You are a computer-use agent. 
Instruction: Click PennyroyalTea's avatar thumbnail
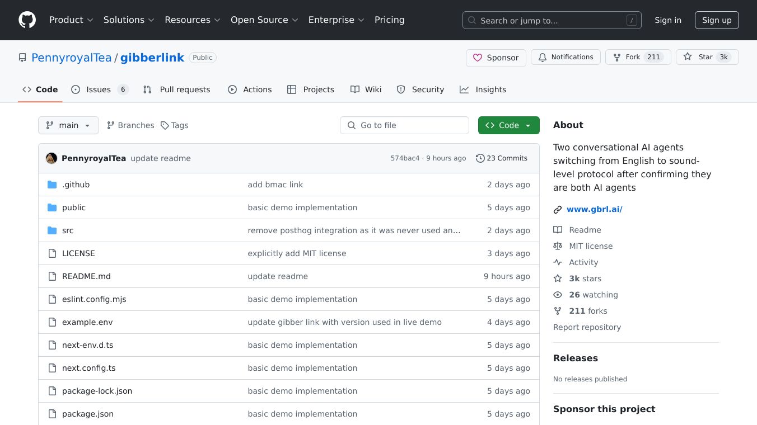pyautogui.click(x=52, y=158)
